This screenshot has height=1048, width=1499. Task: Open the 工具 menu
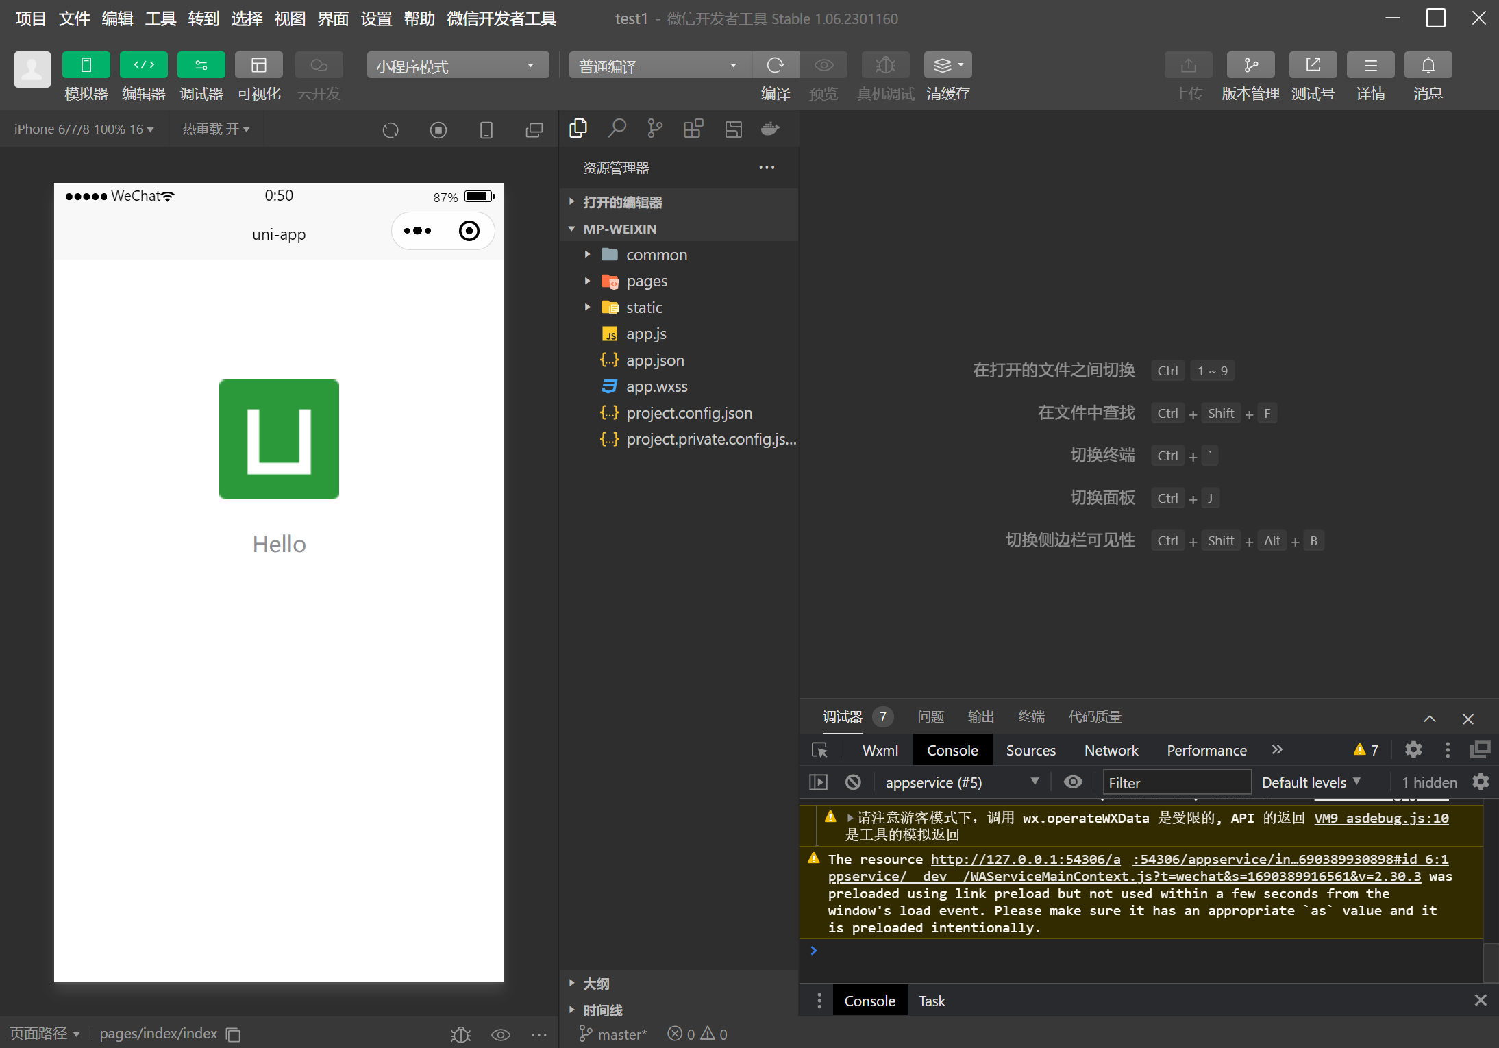160,18
